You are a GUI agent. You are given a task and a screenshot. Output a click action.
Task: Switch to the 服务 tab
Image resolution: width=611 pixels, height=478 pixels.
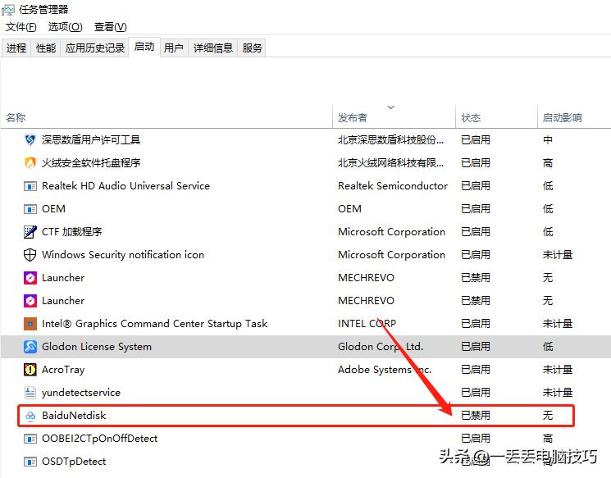click(x=252, y=48)
